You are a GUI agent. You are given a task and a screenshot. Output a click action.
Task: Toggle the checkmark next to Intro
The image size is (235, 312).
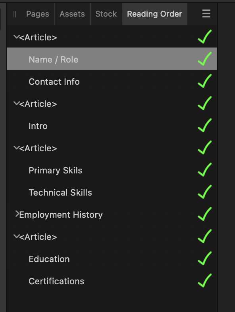(205, 125)
